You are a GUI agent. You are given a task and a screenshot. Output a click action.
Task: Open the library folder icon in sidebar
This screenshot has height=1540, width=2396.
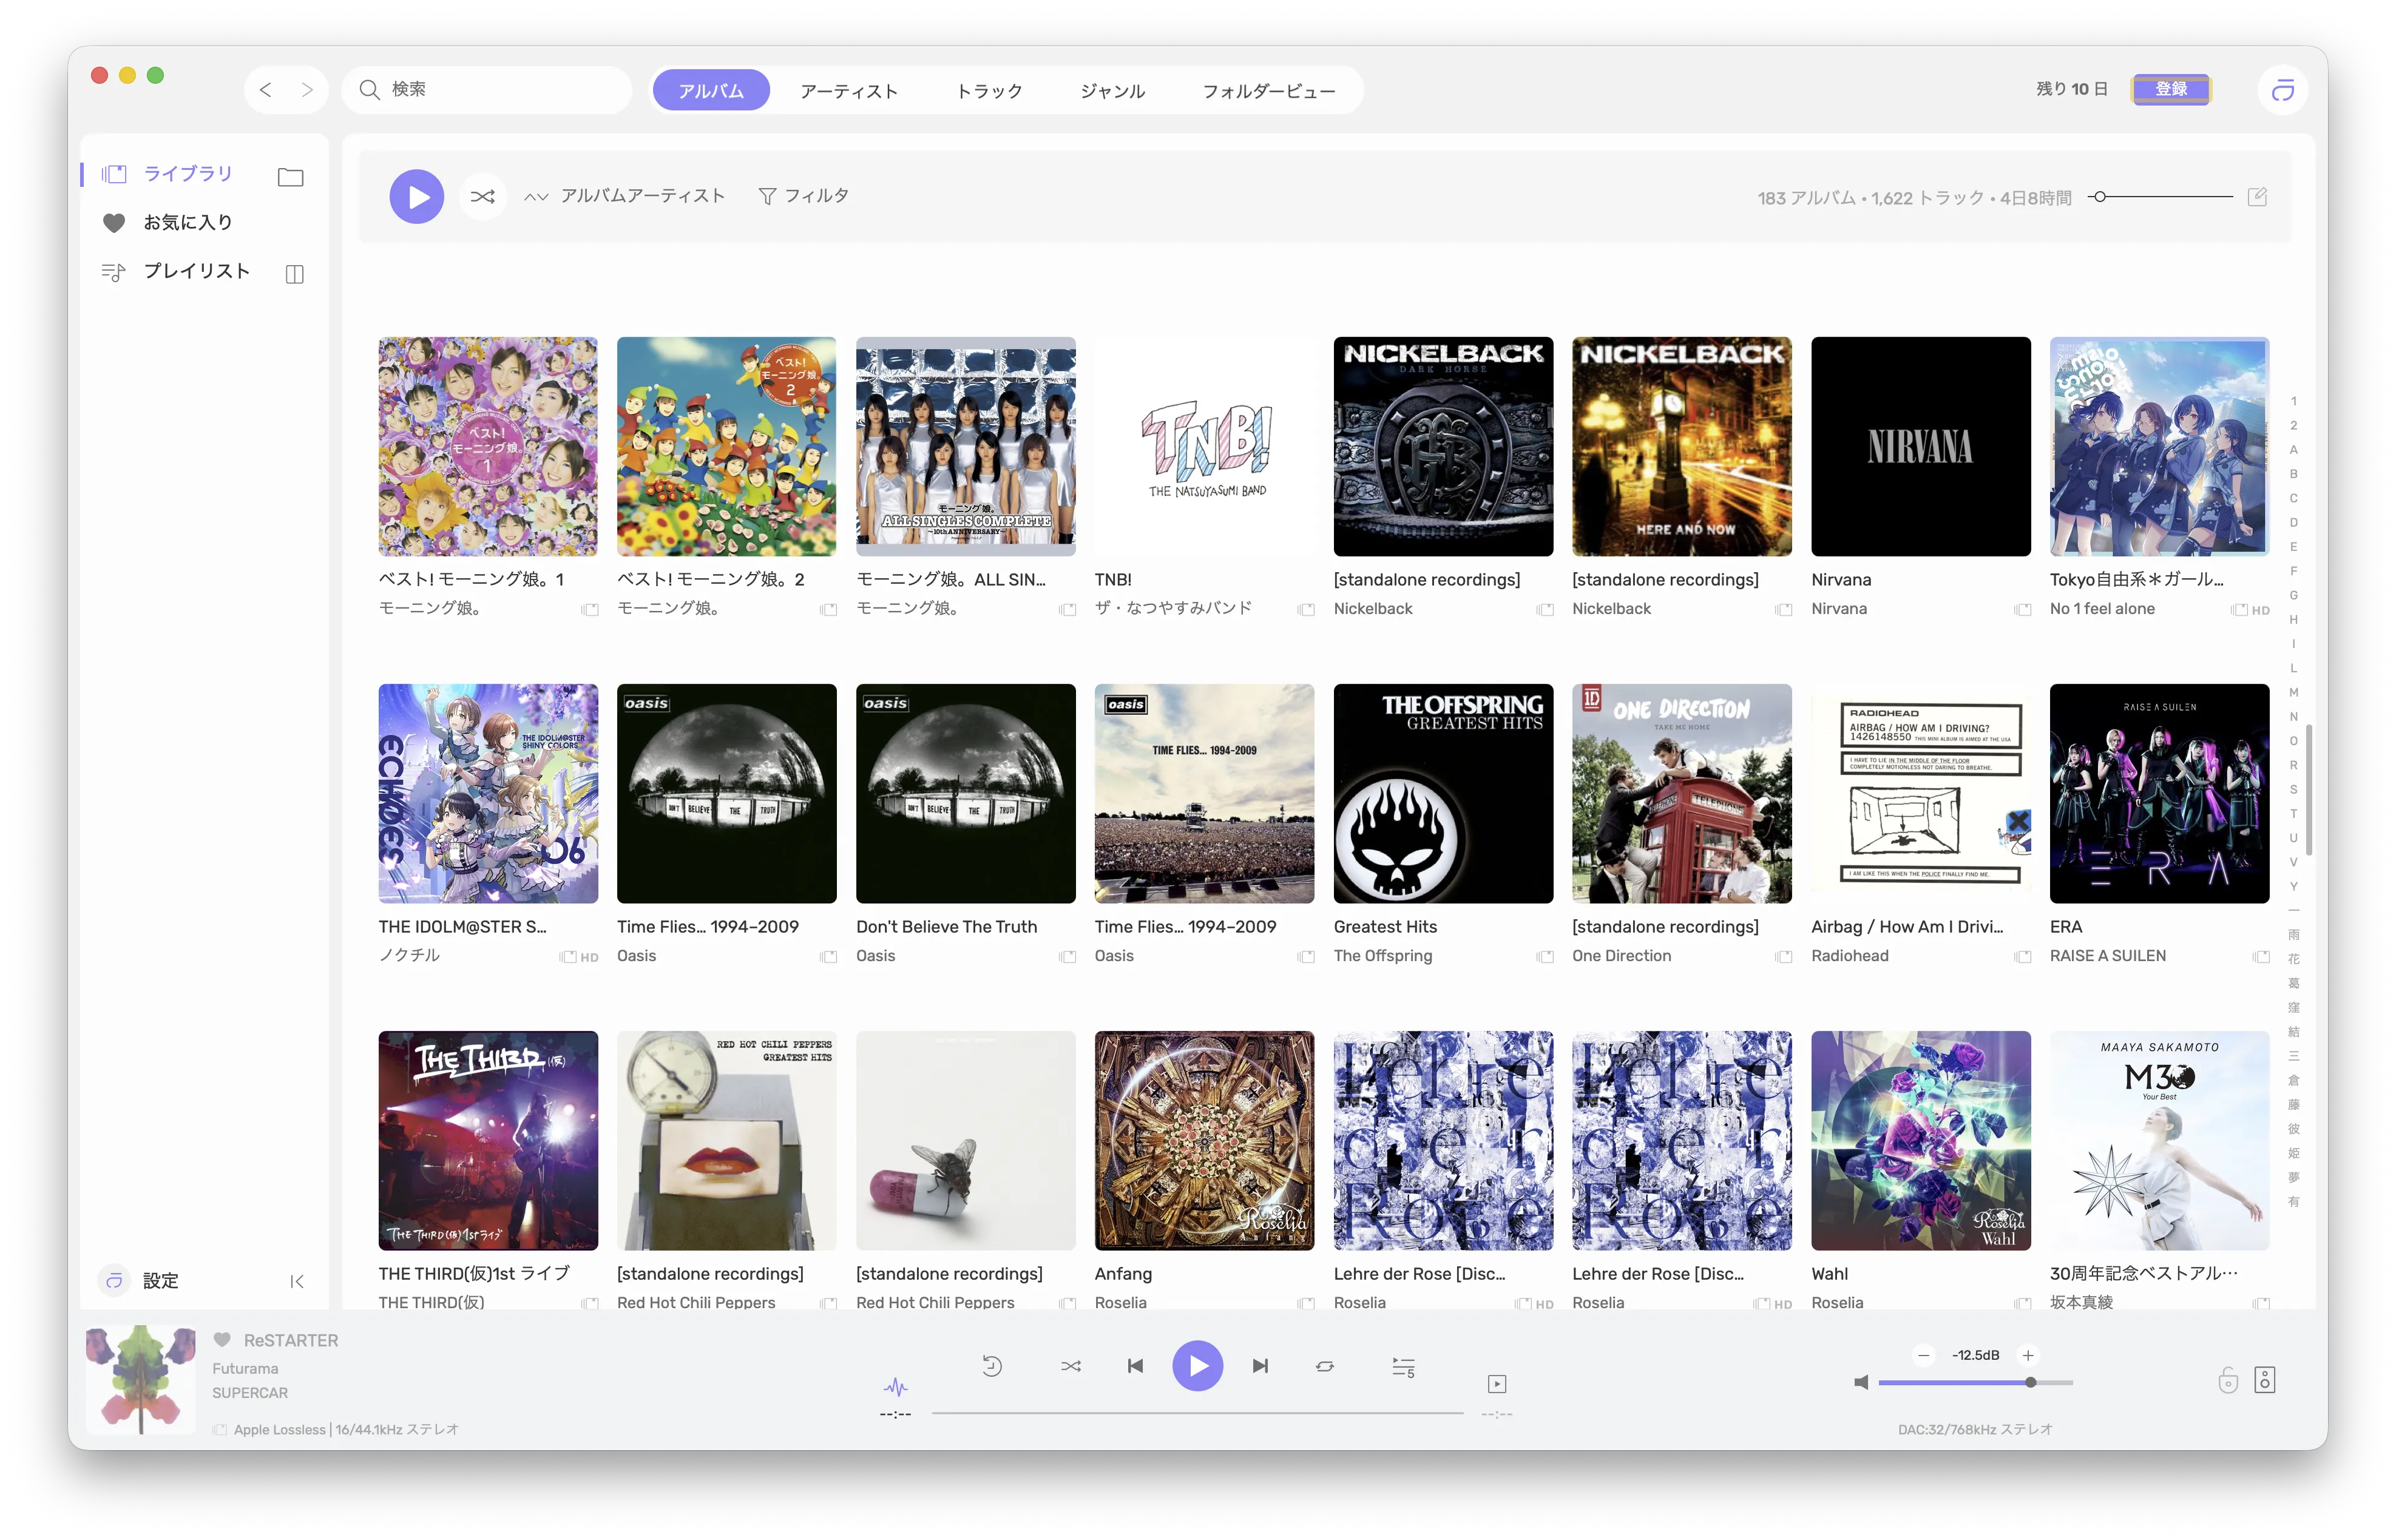(x=291, y=177)
